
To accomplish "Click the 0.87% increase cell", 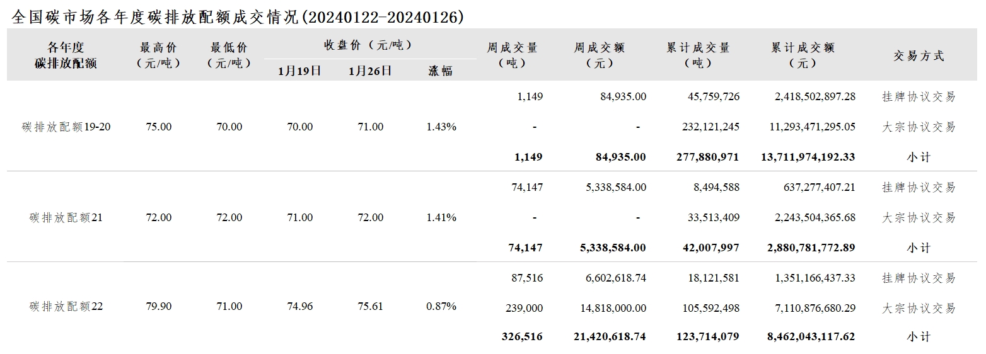I will point(441,307).
